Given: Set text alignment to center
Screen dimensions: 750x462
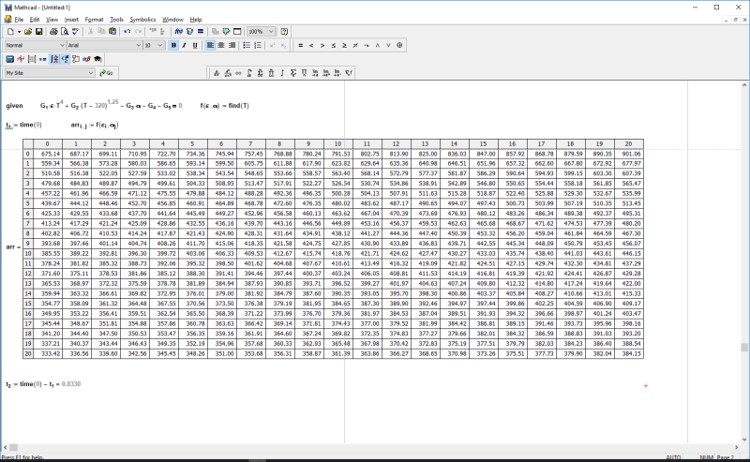Looking at the screenshot, I should [221, 45].
